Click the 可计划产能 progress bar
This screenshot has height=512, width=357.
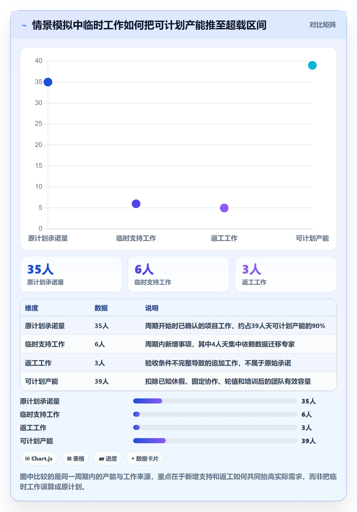pyautogui.click(x=215, y=441)
